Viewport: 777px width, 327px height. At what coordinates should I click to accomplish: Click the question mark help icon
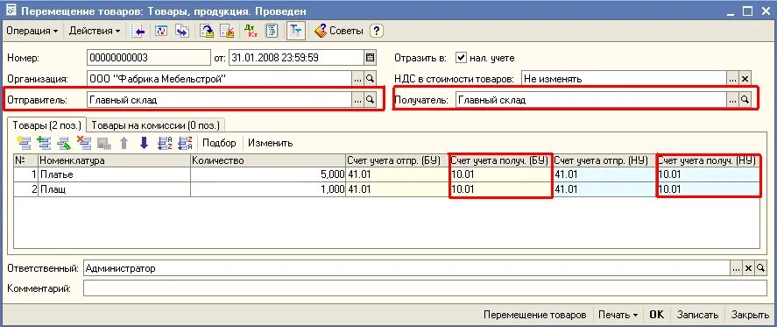click(377, 31)
